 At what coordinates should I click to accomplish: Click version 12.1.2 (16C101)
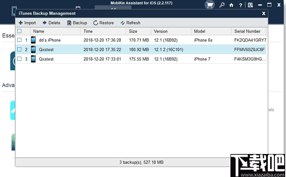169,50
